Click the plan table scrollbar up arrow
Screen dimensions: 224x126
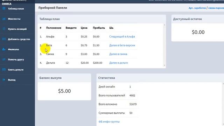tap(164, 25)
